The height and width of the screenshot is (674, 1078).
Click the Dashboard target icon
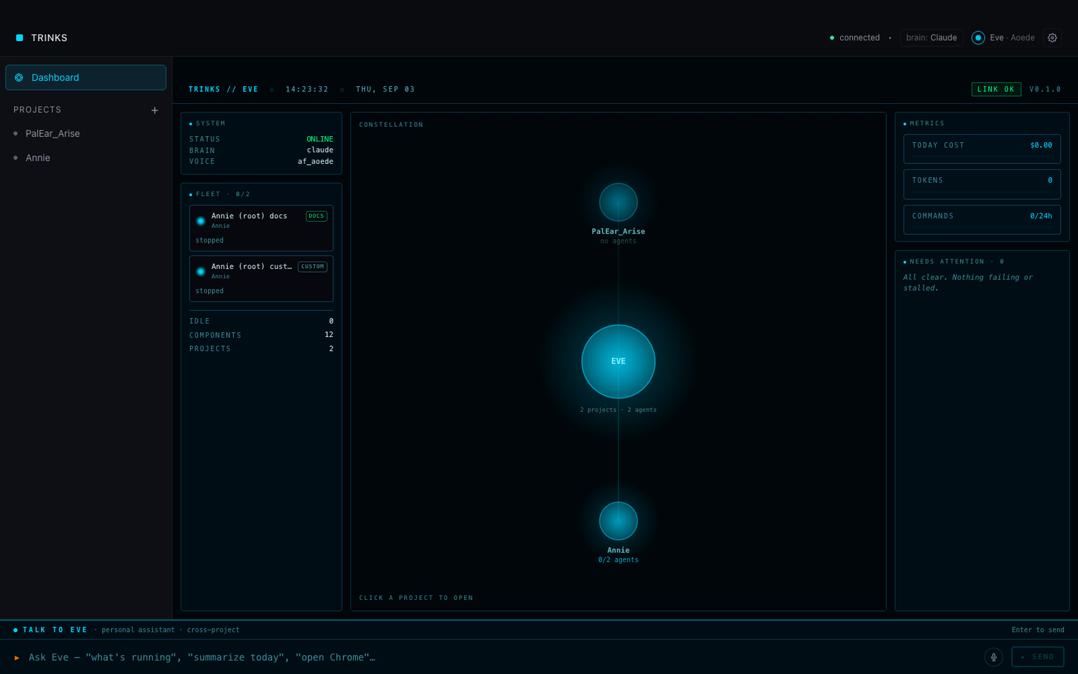(x=19, y=78)
